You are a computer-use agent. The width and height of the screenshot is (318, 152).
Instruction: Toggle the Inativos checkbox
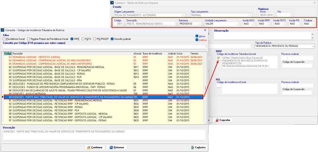tap(197, 40)
